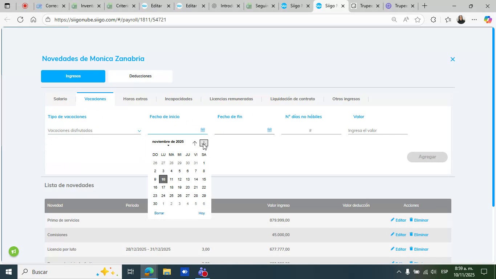496x279 pixels.
Task: Switch to the Deducciones tab
Action: coord(140,76)
